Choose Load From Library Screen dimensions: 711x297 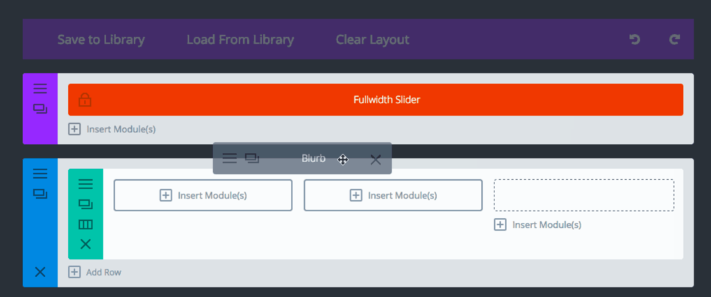pyautogui.click(x=240, y=39)
